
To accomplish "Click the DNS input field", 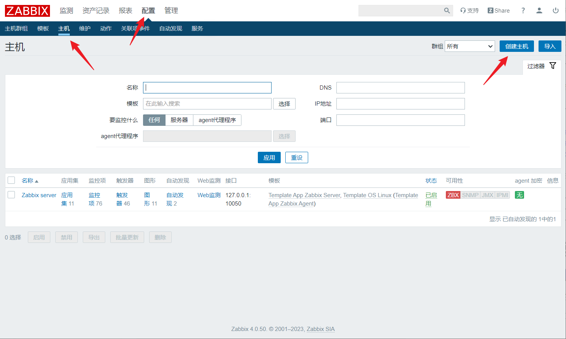I will [x=400, y=88].
